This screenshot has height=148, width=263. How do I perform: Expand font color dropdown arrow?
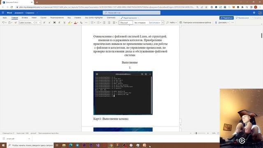pos(78,23)
